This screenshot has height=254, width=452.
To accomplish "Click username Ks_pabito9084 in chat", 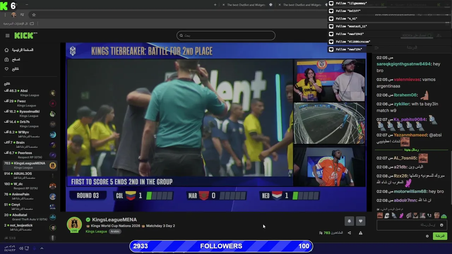I will (x=410, y=119).
